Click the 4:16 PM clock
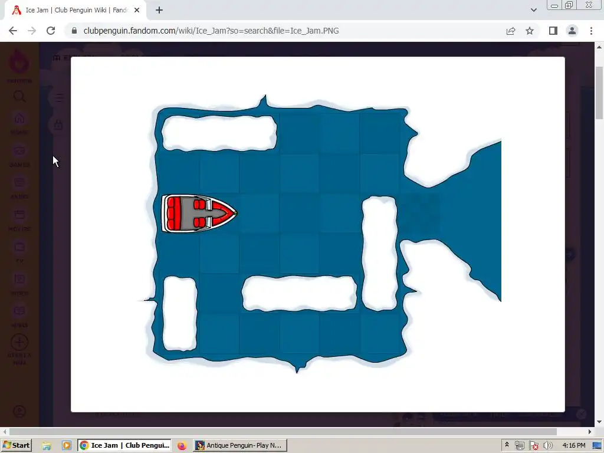Viewport: 604px width, 453px height. [573, 445]
